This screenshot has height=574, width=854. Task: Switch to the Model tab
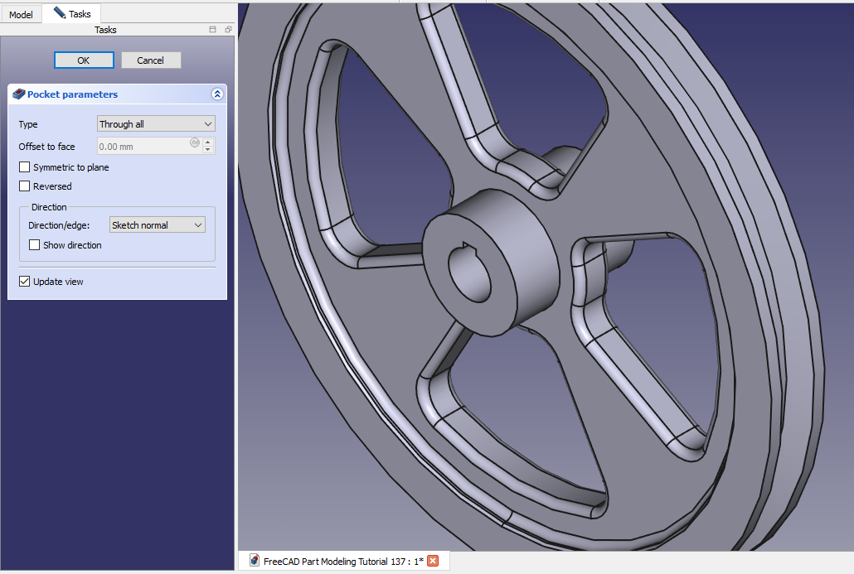click(21, 15)
